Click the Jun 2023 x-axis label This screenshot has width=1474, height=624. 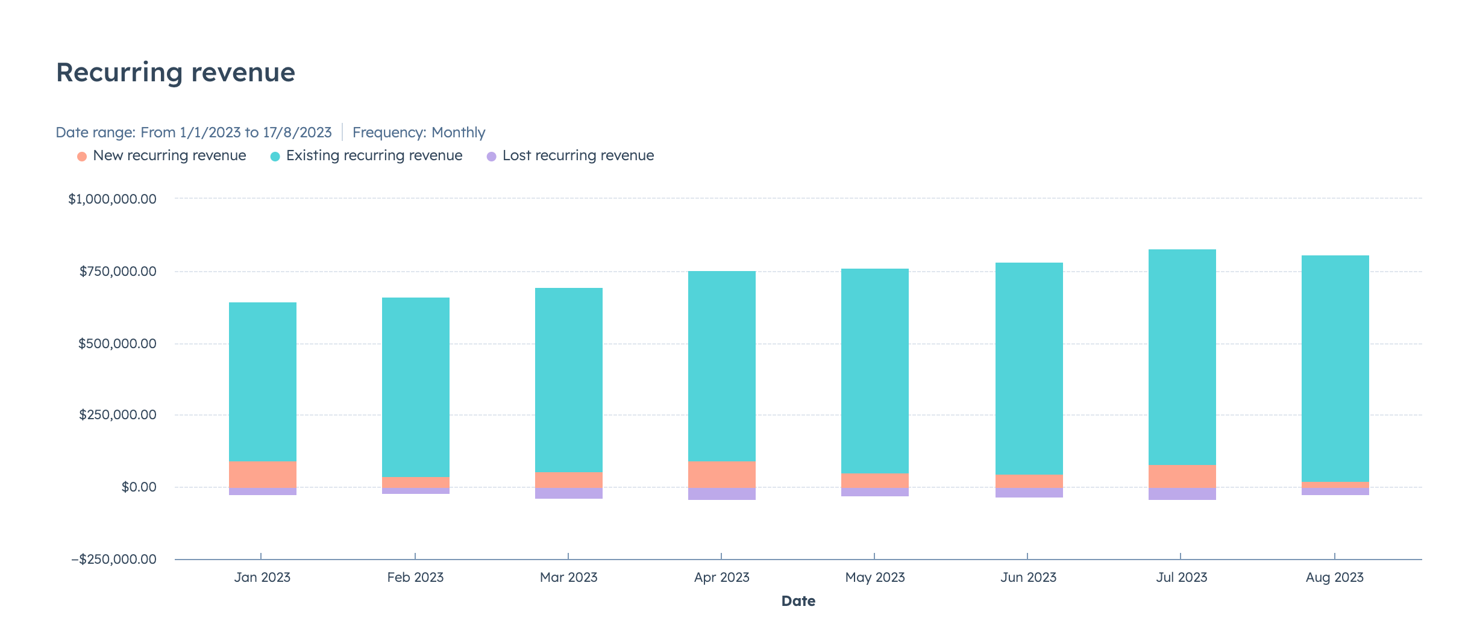click(x=1029, y=577)
